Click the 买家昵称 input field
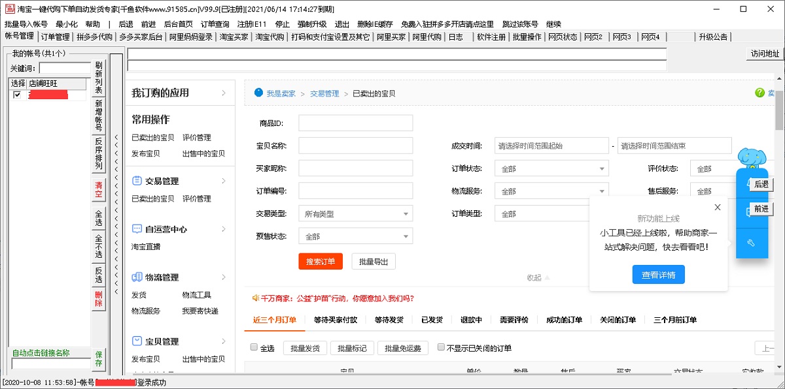Viewport: 785px width, 389px height. (356, 168)
